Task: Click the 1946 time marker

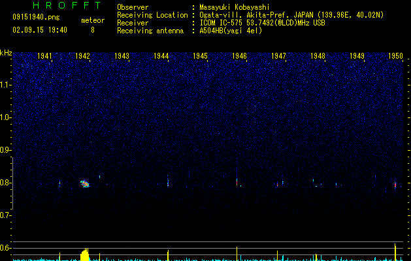Action: click(x=239, y=56)
